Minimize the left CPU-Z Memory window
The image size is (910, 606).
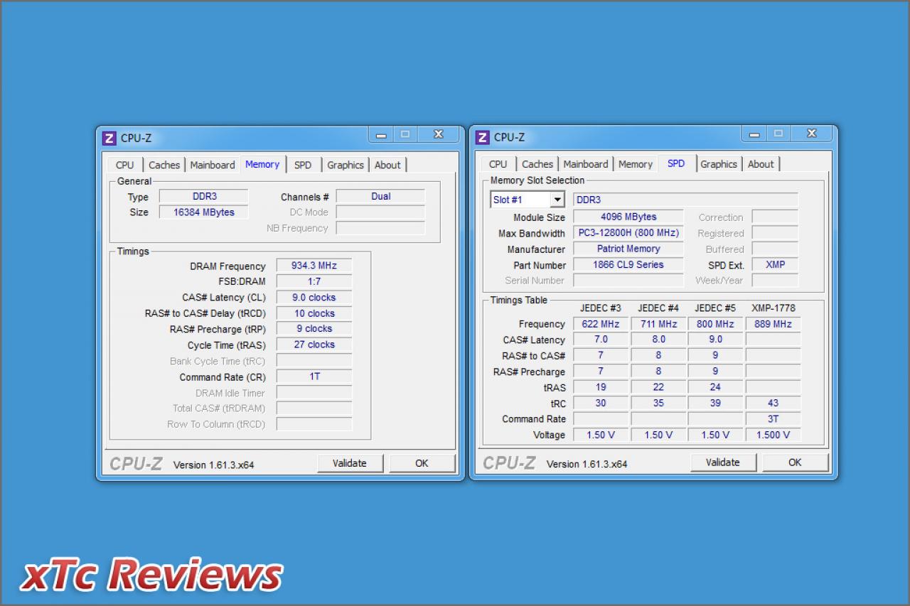(x=382, y=134)
